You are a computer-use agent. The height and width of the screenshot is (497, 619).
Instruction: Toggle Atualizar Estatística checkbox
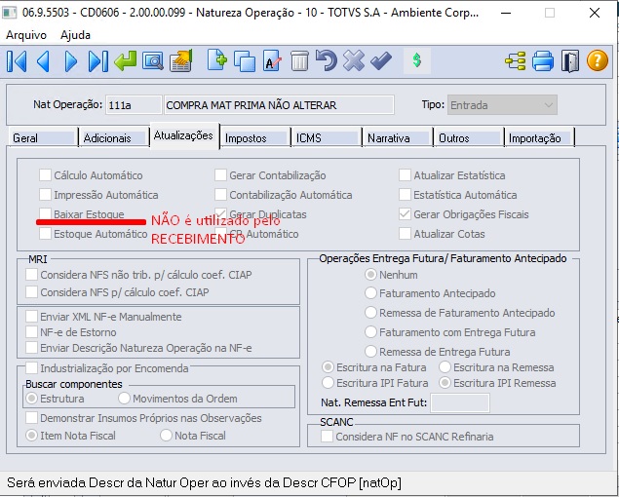[x=405, y=174]
